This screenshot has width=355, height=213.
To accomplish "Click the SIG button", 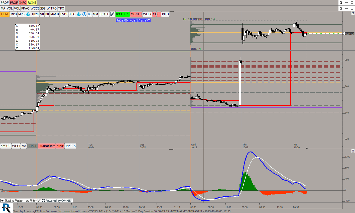I will [43, 8].
